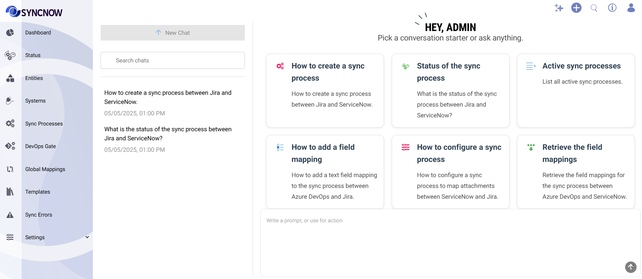Click 'List all active sync processes.' text
Screen dimensions: 642x279
583,82
